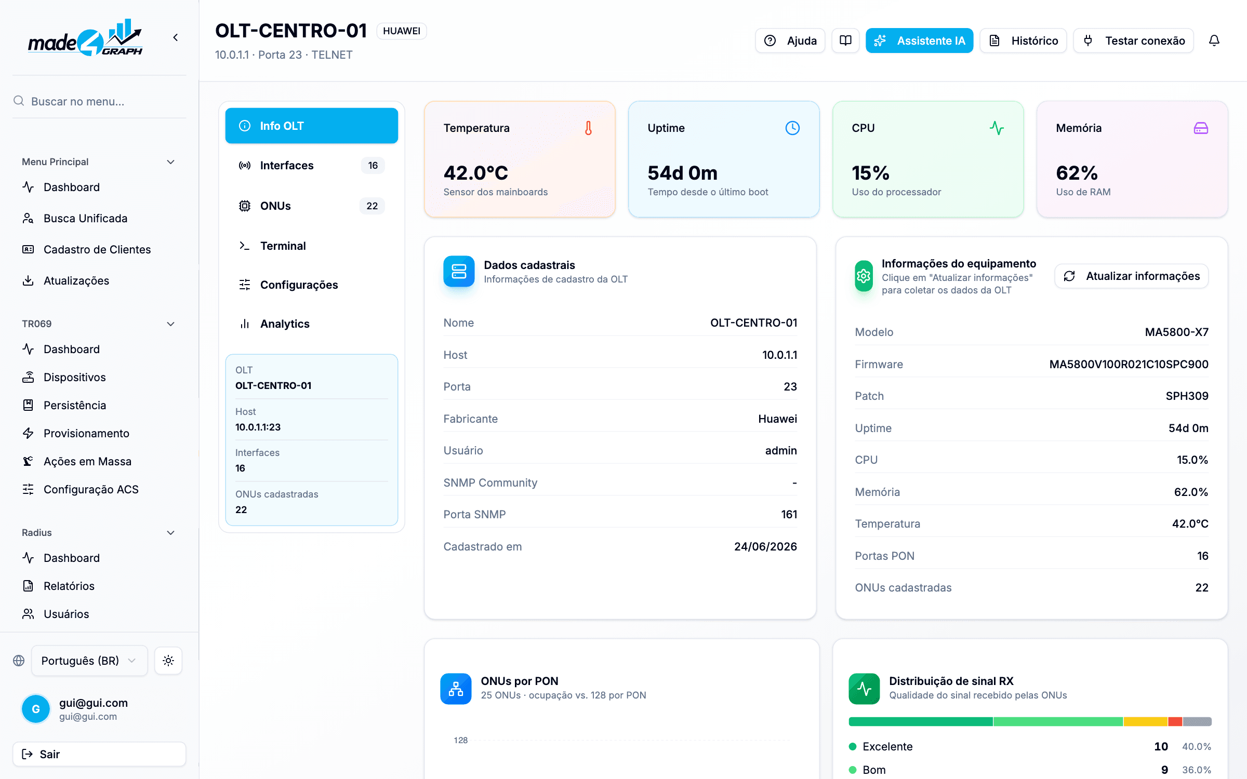Click the RX signal distribution color bar
Viewport: 1247px width, 779px height.
[x=1030, y=721]
